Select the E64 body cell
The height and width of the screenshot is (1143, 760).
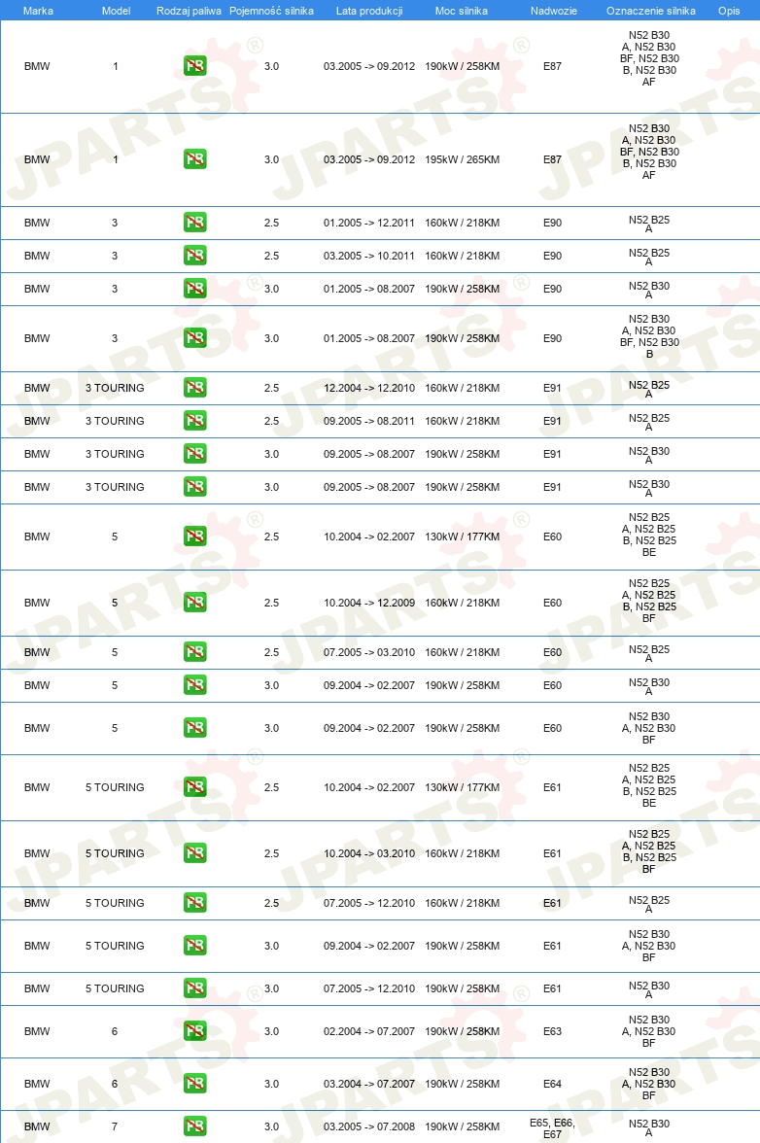pyautogui.click(x=552, y=1083)
